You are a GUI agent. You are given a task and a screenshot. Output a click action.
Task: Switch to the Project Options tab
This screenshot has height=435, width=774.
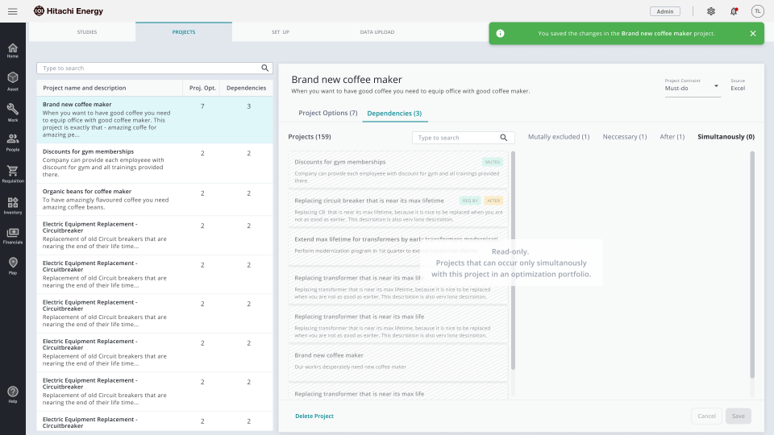pos(327,113)
